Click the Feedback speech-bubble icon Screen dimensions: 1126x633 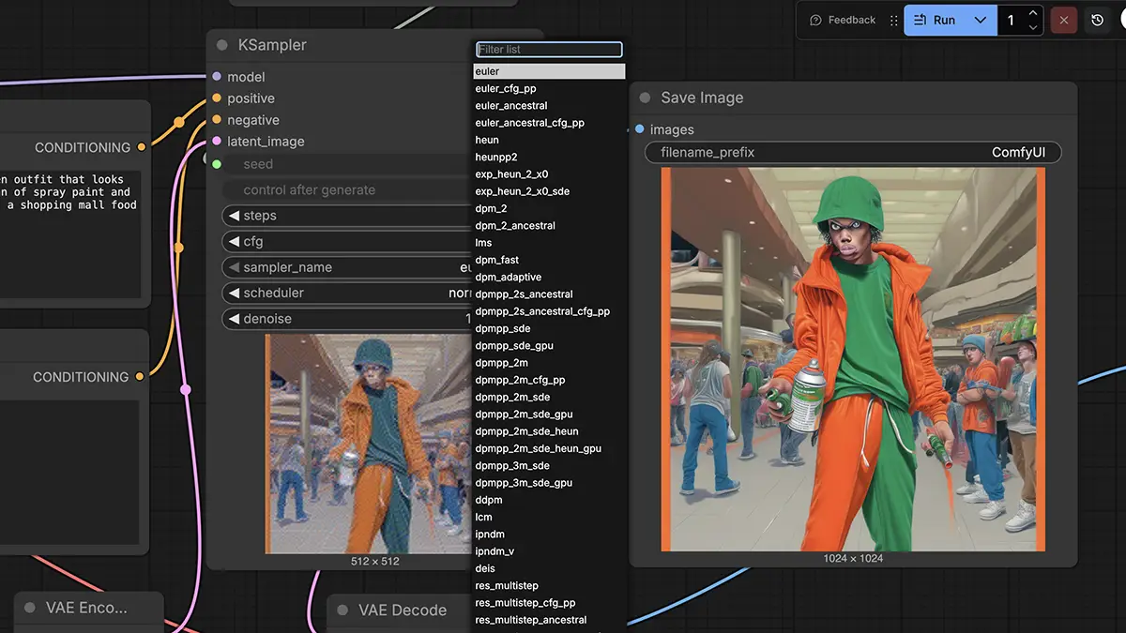point(815,20)
